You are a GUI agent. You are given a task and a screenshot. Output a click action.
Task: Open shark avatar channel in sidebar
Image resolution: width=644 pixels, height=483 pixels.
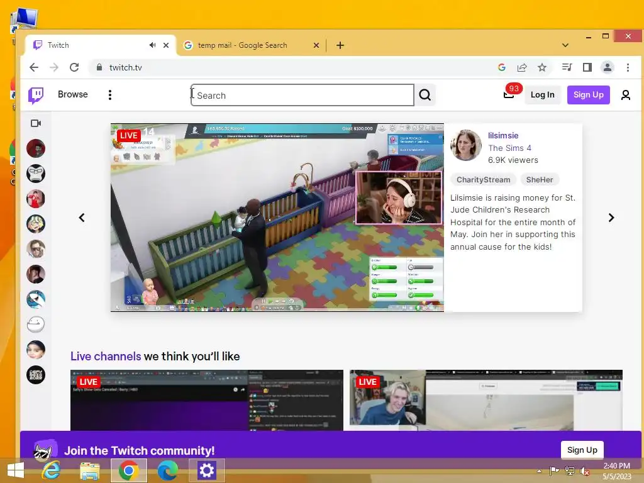[36, 299]
